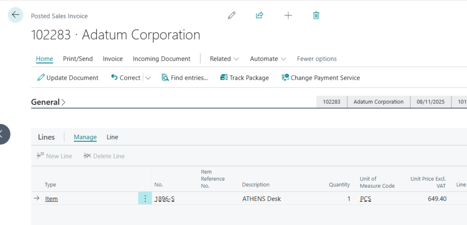Click Find entries action

[185, 78]
